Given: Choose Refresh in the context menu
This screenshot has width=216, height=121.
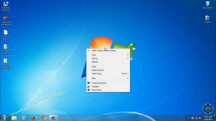Looking at the screenshot, I should pos(108,62).
